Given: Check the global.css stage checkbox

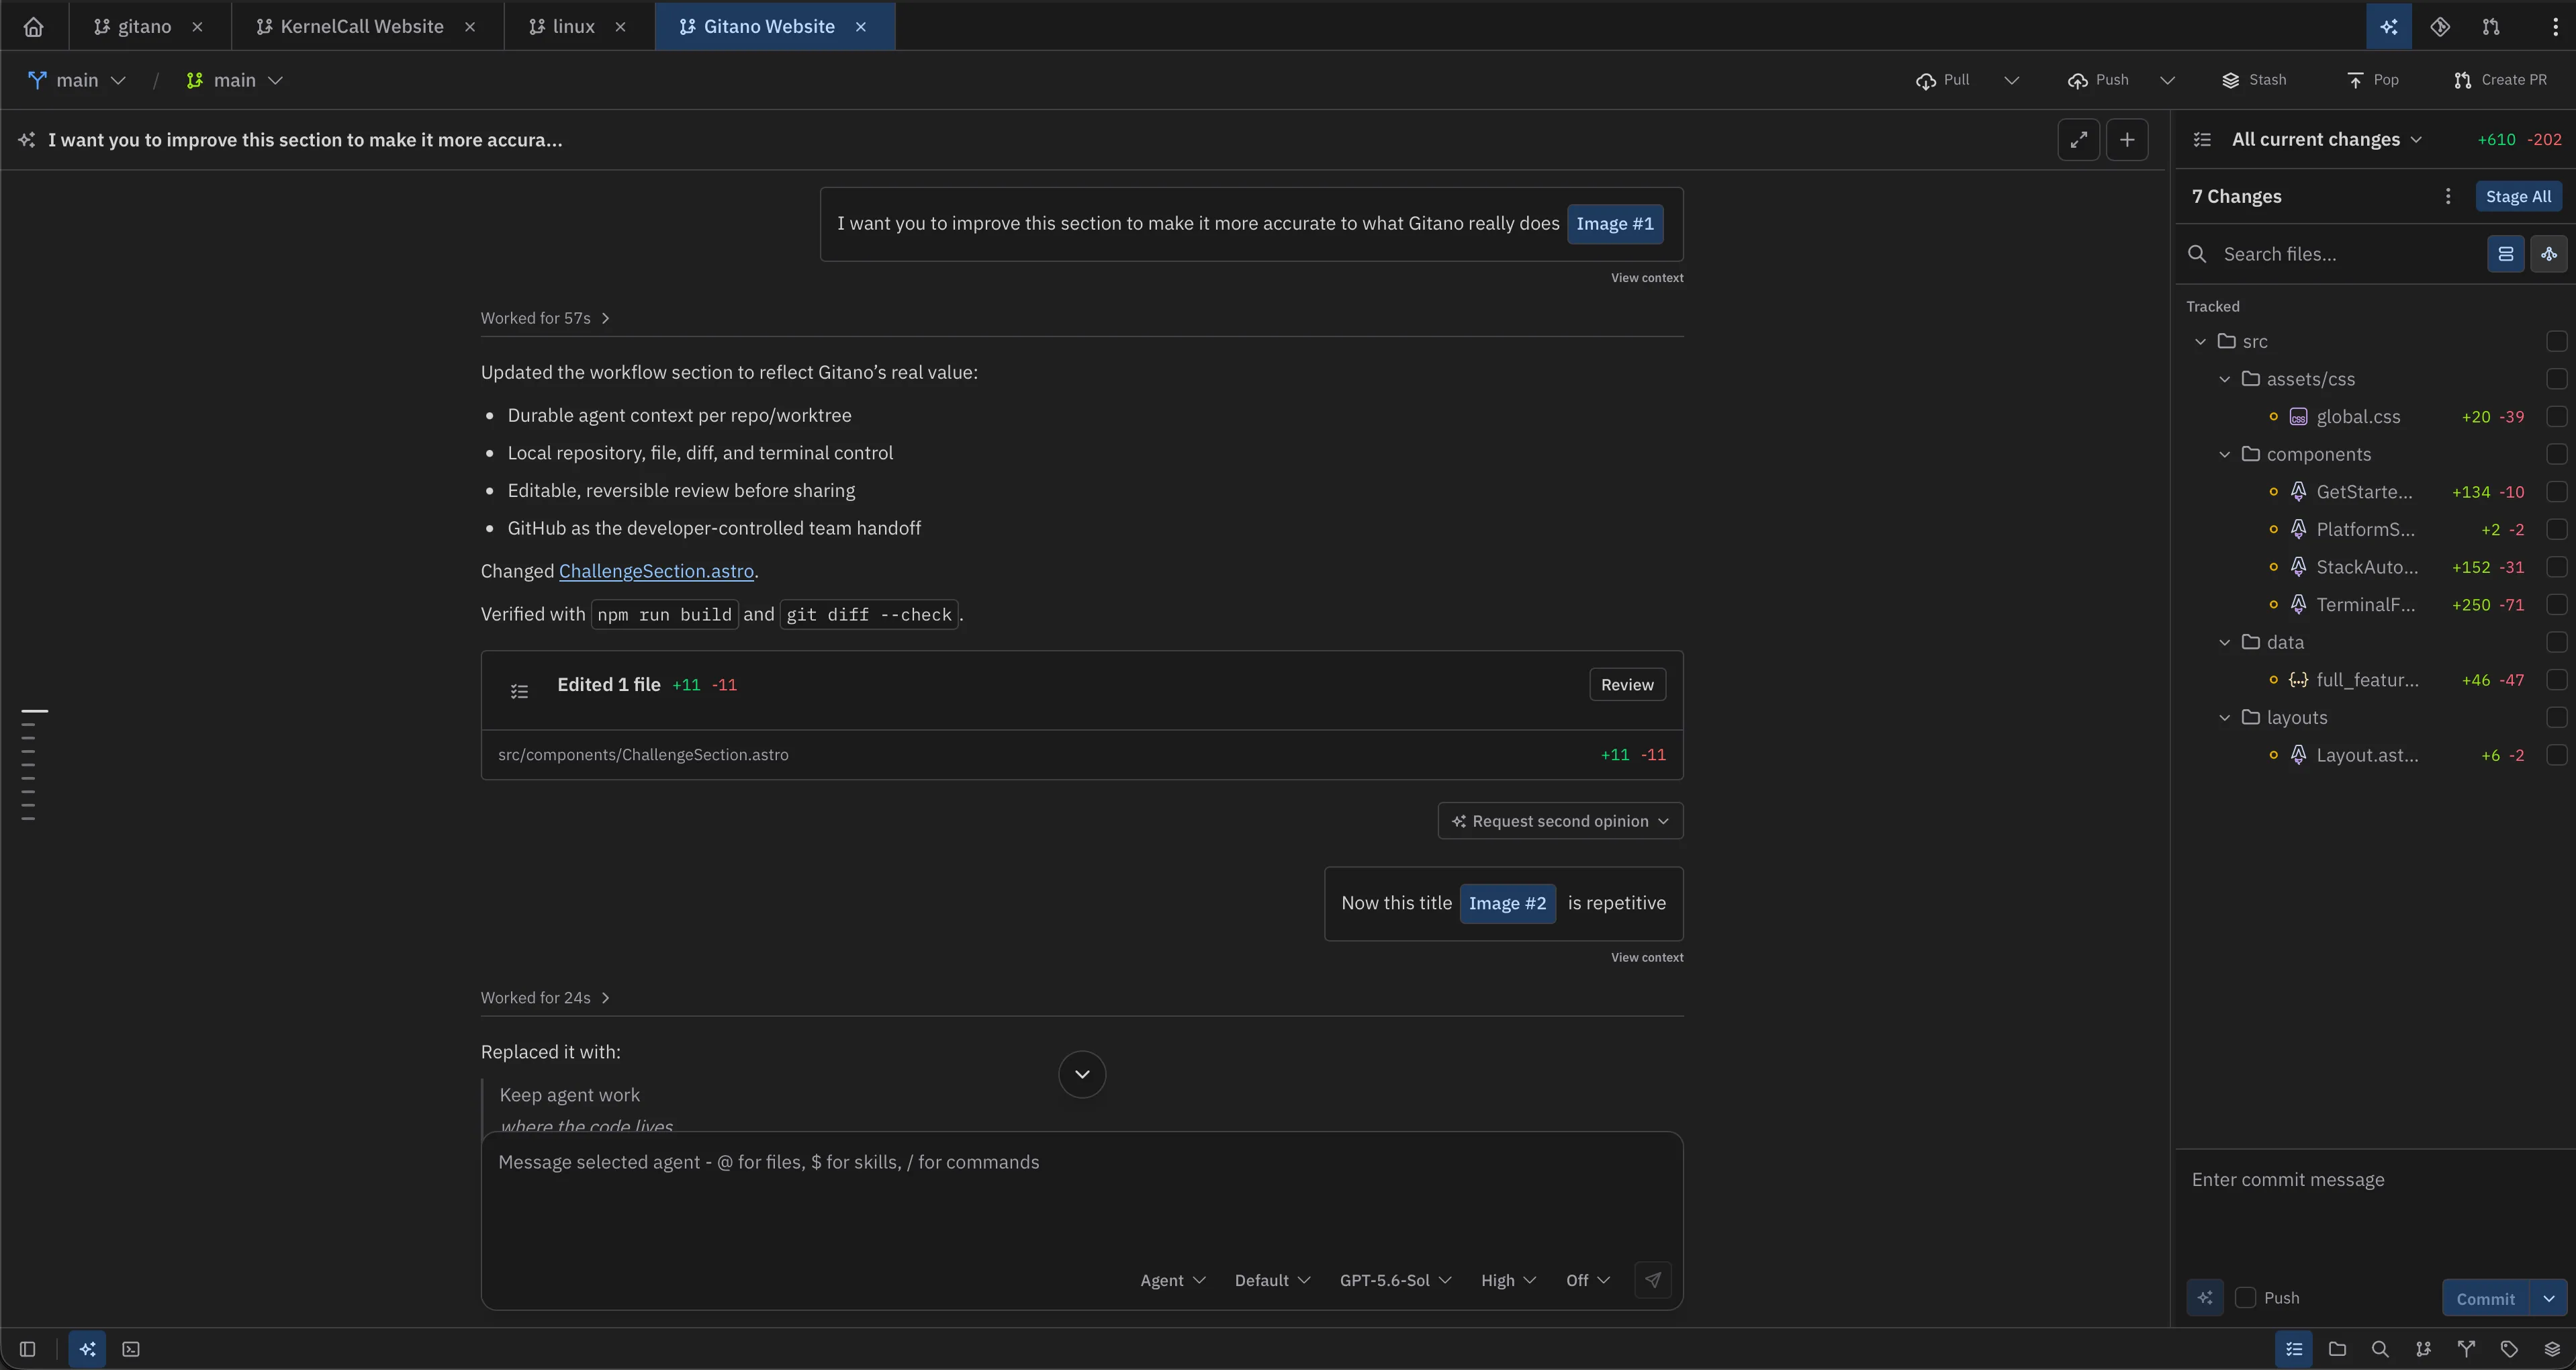Looking at the screenshot, I should (x=2556, y=417).
